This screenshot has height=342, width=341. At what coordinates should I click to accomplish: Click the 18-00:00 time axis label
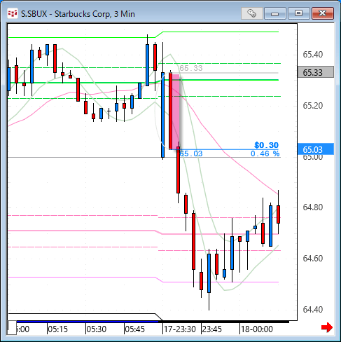coord(257,329)
